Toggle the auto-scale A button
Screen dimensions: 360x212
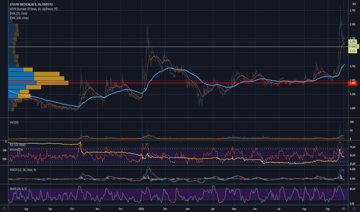point(353,208)
